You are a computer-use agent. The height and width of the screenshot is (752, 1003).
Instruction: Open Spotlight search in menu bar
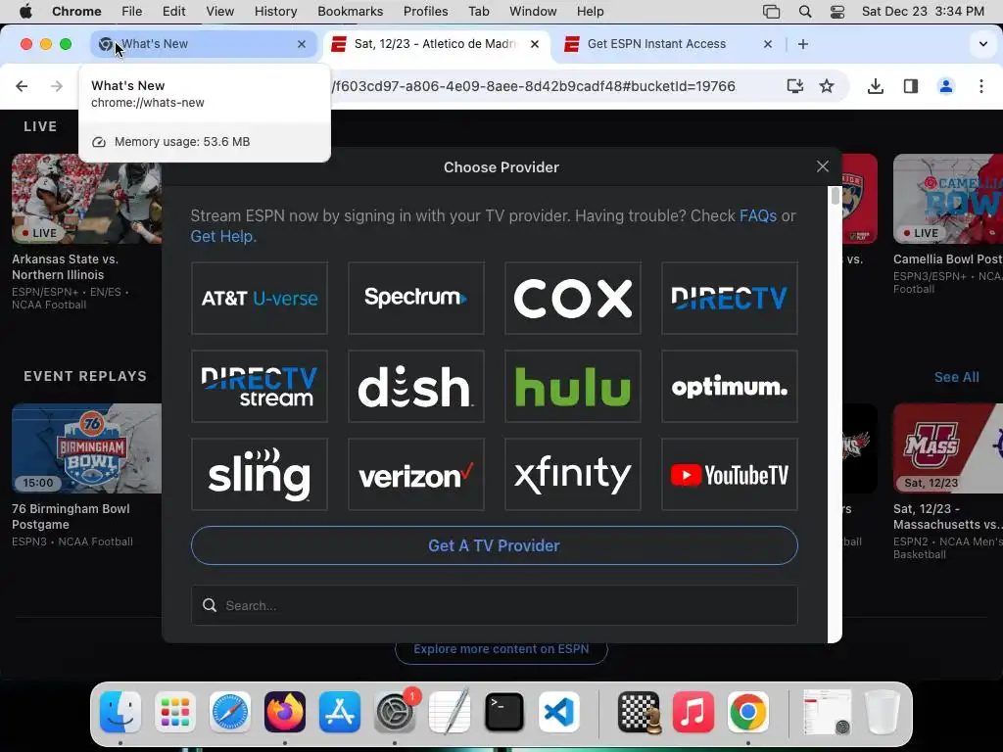[805, 12]
